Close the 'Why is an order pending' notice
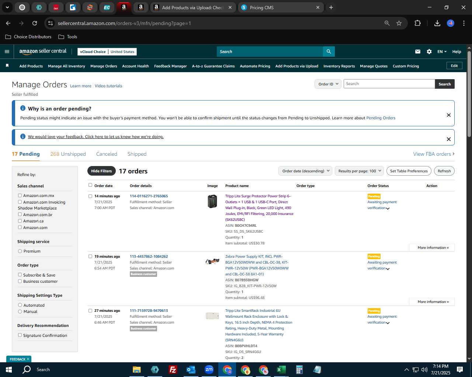The height and width of the screenshot is (377, 472). [x=449, y=115]
